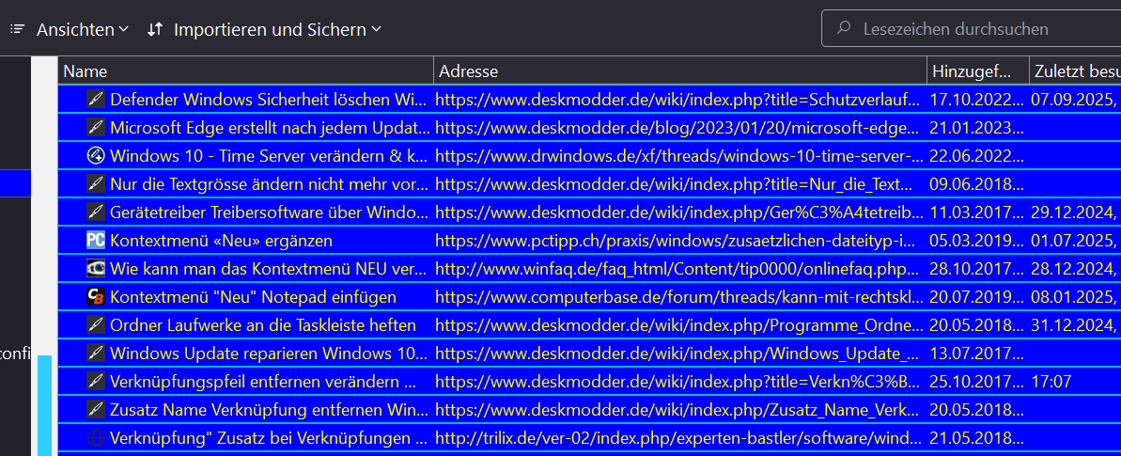Open the Importieren und Sichern menu
This screenshot has width=1121, height=456.
[277, 29]
